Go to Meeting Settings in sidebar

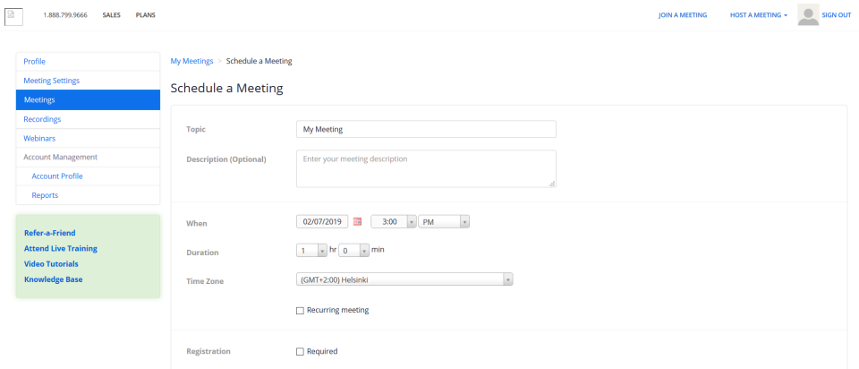pyautogui.click(x=89, y=81)
